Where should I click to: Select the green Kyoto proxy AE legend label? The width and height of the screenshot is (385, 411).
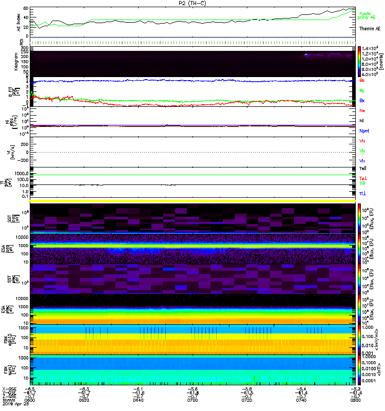coord(367,15)
